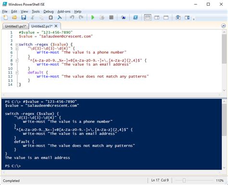
Task: Click the commented "123-456-7890" on line 1
Action: [57, 33]
